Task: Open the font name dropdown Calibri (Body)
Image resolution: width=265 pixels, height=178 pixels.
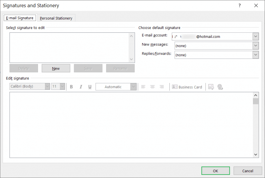Action: (x=47, y=86)
